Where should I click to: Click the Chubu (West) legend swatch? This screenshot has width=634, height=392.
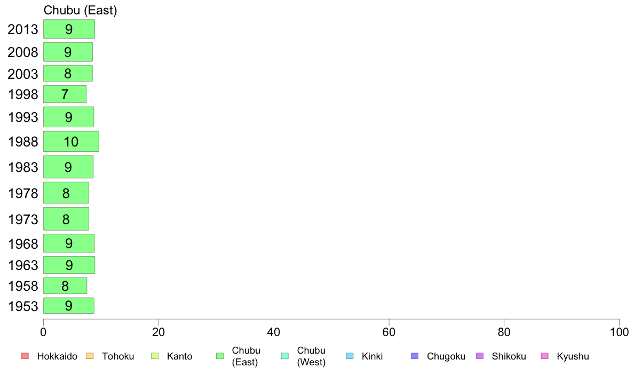[284, 356]
